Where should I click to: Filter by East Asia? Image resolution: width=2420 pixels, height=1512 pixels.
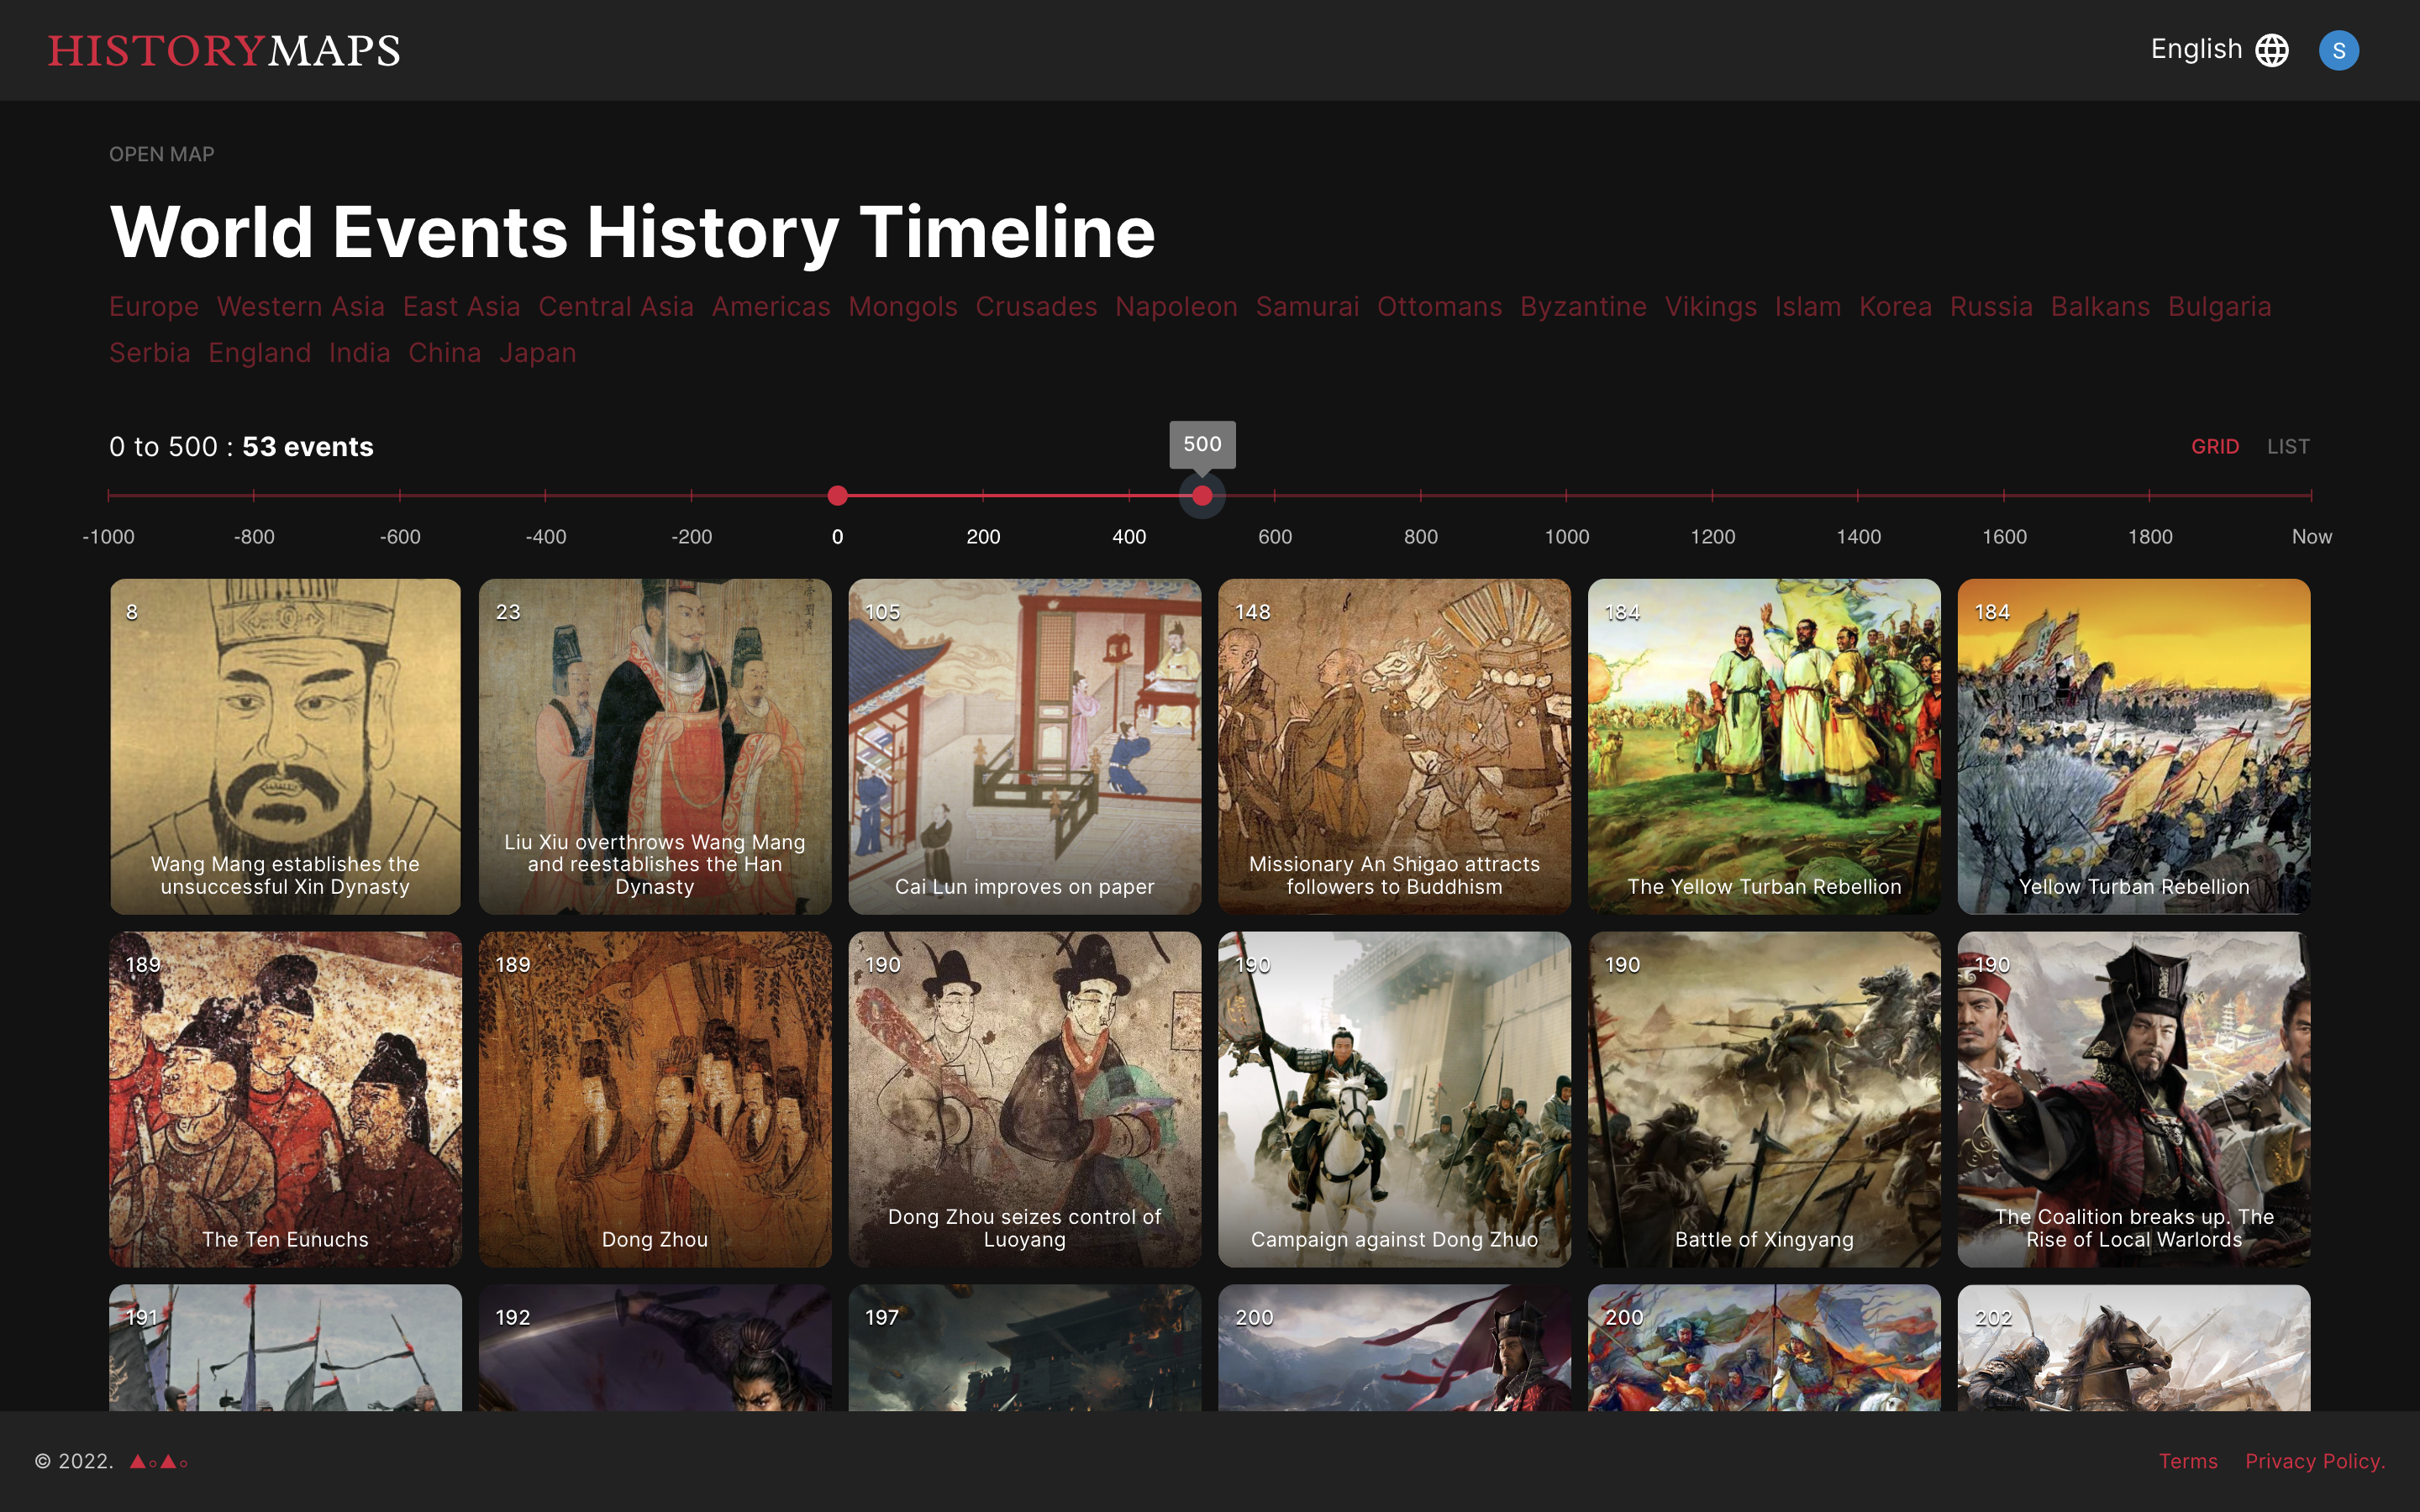pos(461,307)
